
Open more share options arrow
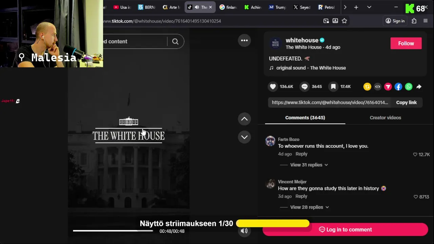(x=419, y=87)
